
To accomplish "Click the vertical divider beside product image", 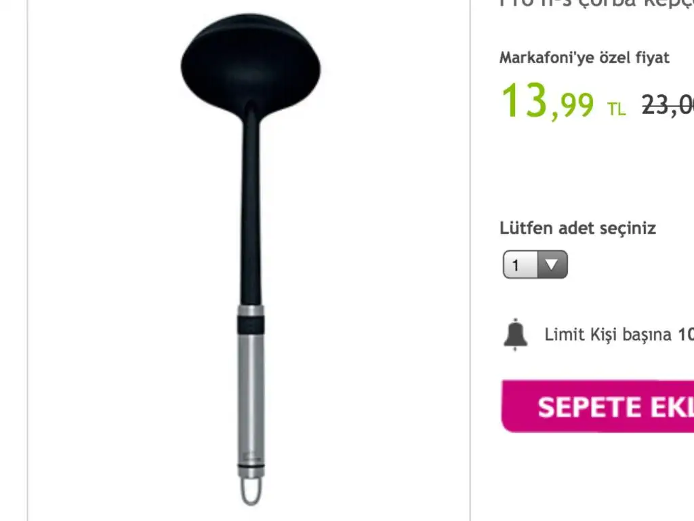I will [470, 260].
